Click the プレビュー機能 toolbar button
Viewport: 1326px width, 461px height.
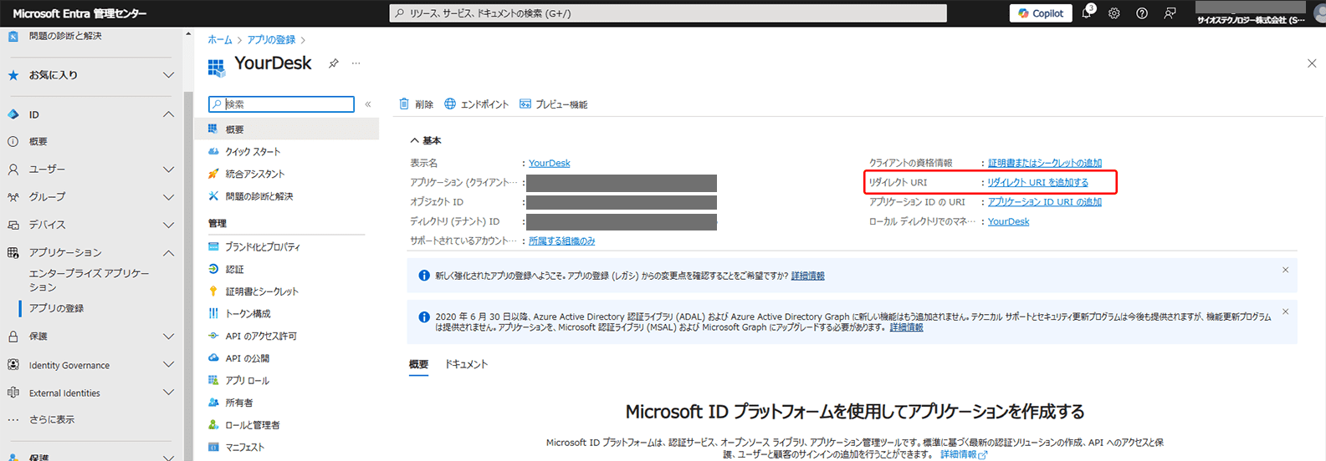(x=553, y=104)
